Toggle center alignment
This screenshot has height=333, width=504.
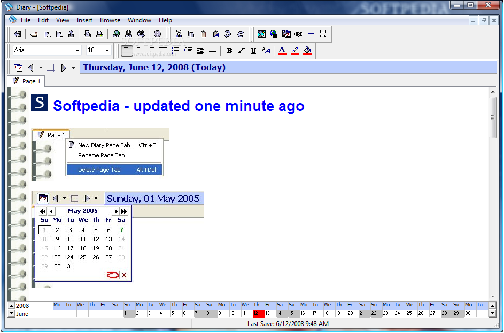click(138, 51)
